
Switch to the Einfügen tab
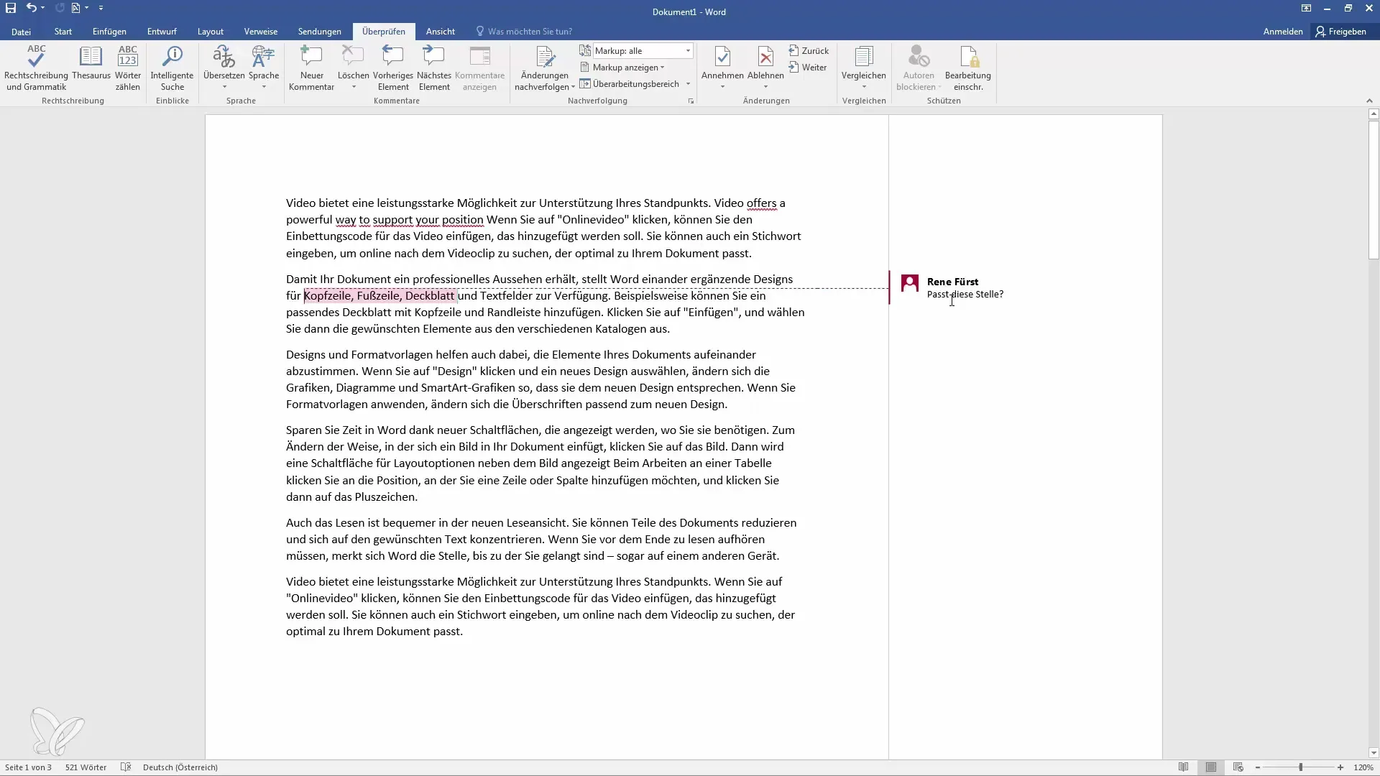(109, 32)
